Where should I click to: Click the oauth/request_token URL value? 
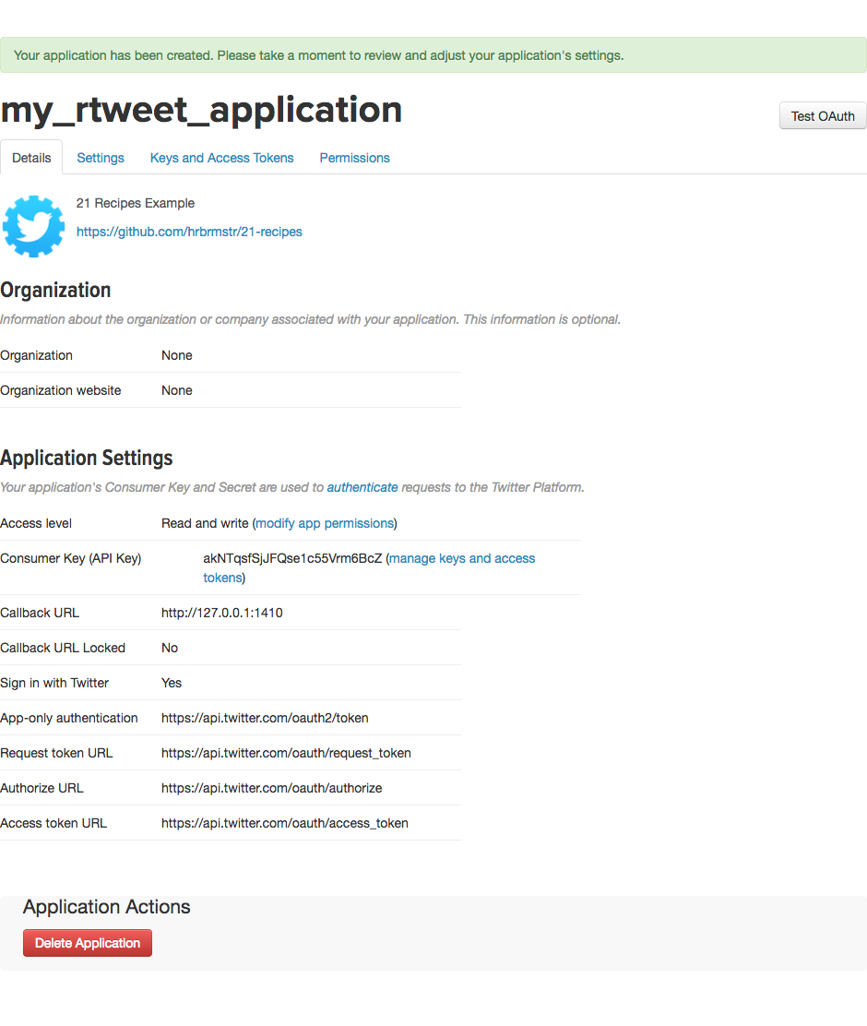tap(286, 753)
